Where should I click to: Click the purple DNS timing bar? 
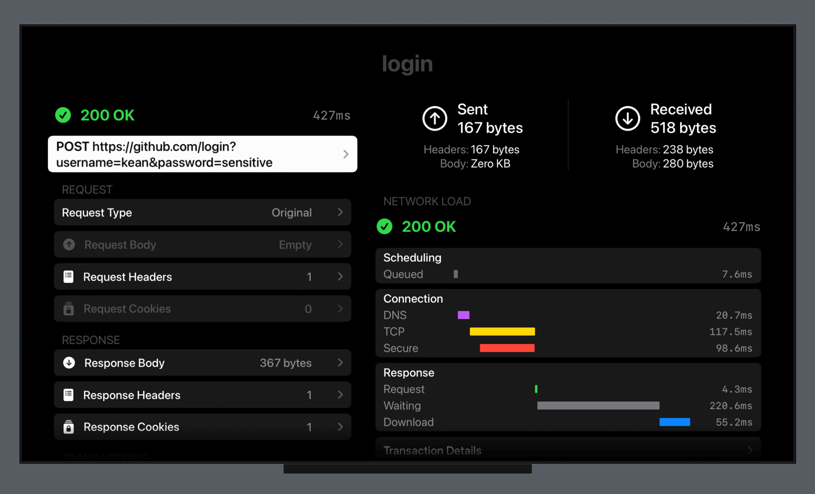pos(463,315)
